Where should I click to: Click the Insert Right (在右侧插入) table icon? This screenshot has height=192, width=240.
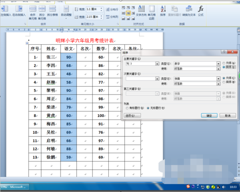click(x=19, y=8)
